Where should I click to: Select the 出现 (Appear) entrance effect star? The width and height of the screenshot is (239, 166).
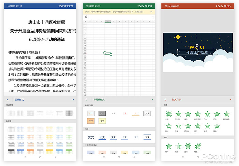[x=168, y=114]
